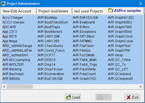Pick the App Mega sample
Image resolution: width=145 pixels, height=103 pixels.
pos(10,41)
